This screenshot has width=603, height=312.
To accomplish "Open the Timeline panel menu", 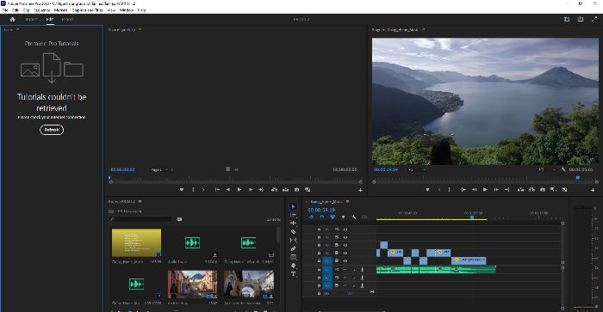I will click(347, 201).
